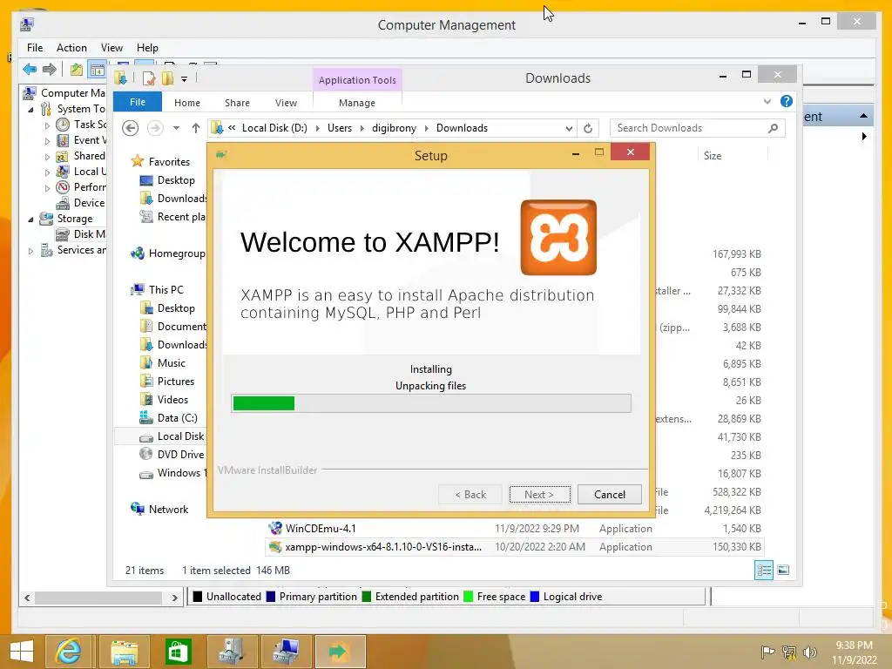Toggle the show/hide console tree toolbar icon
Viewport: 892px width, 669px height.
98,70
